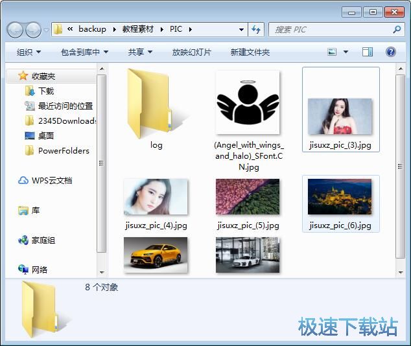Change view using the view icon
The image size is (411, 346).
[332, 52]
